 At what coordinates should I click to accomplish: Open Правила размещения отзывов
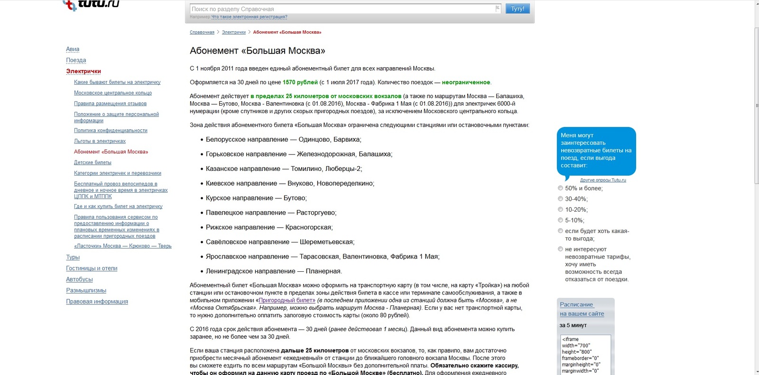coord(110,104)
